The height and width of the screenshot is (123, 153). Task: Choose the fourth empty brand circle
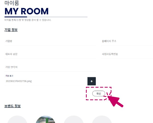(102, 119)
